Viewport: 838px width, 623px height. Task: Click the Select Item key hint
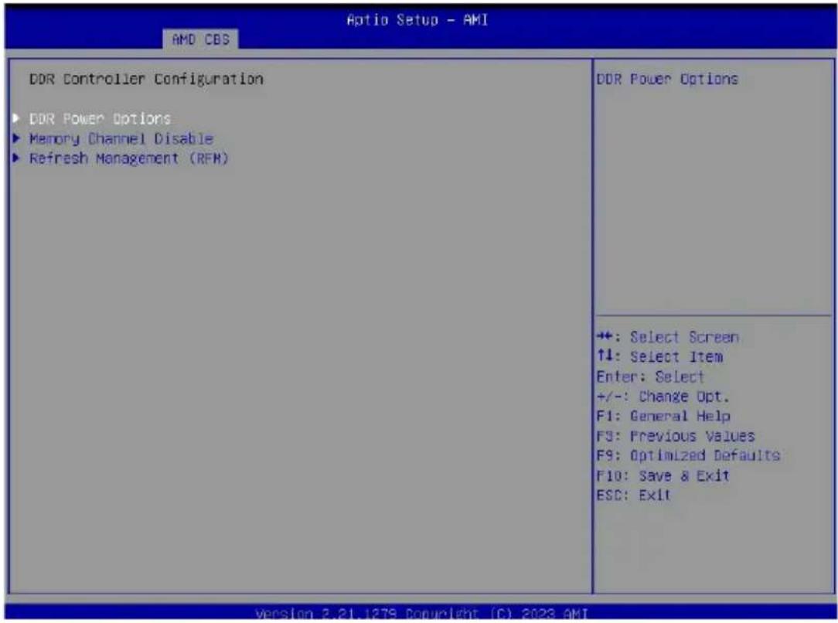[x=659, y=356]
